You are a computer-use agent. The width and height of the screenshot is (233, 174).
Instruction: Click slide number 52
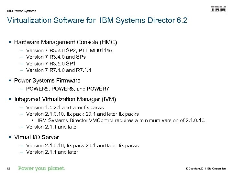pyautogui.click(x=8, y=169)
